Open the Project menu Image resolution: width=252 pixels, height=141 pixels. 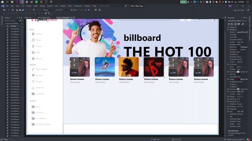(29, 6)
